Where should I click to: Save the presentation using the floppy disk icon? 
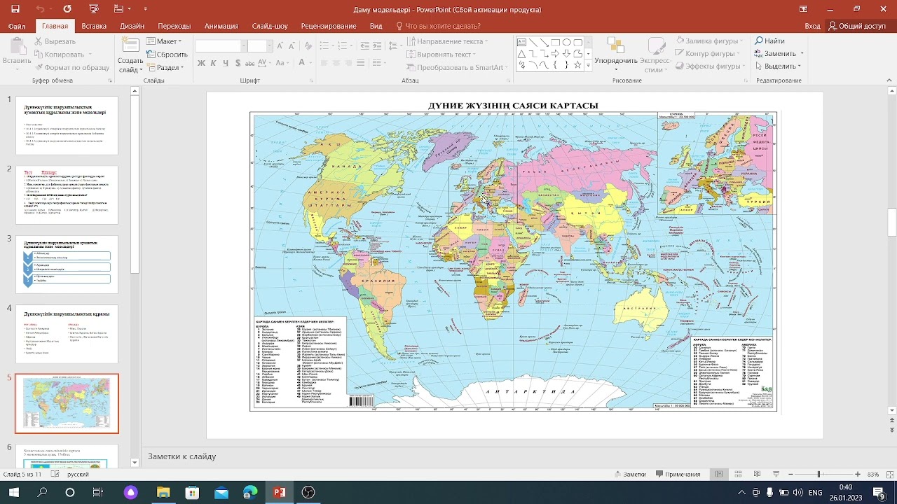[15, 9]
